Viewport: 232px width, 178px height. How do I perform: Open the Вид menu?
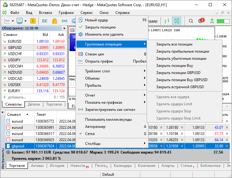coord(29,13)
